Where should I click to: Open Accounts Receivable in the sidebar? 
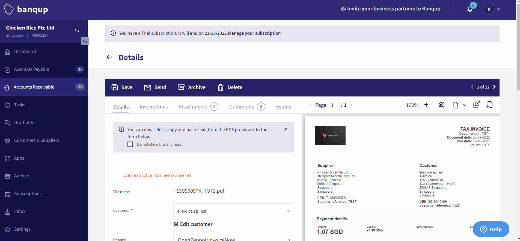click(x=44, y=87)
